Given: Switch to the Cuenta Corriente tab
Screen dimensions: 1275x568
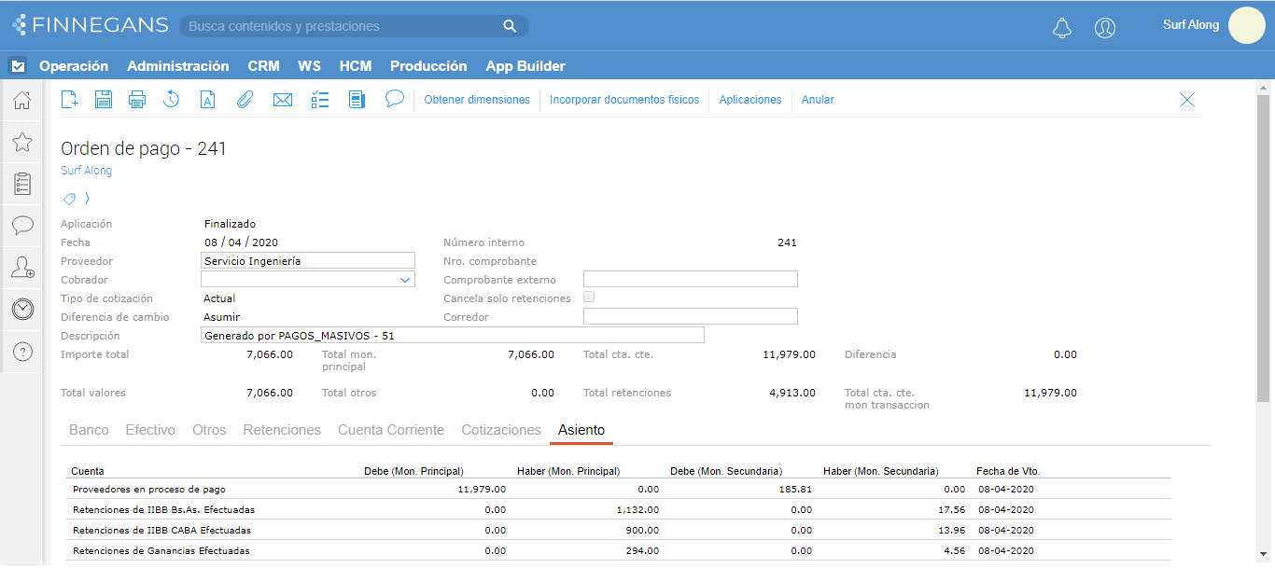Looking at the screenshot, I should [391, 430].
